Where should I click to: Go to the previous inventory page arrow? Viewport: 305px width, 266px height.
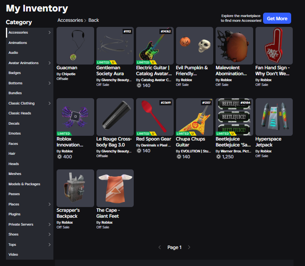pos(160,247)
